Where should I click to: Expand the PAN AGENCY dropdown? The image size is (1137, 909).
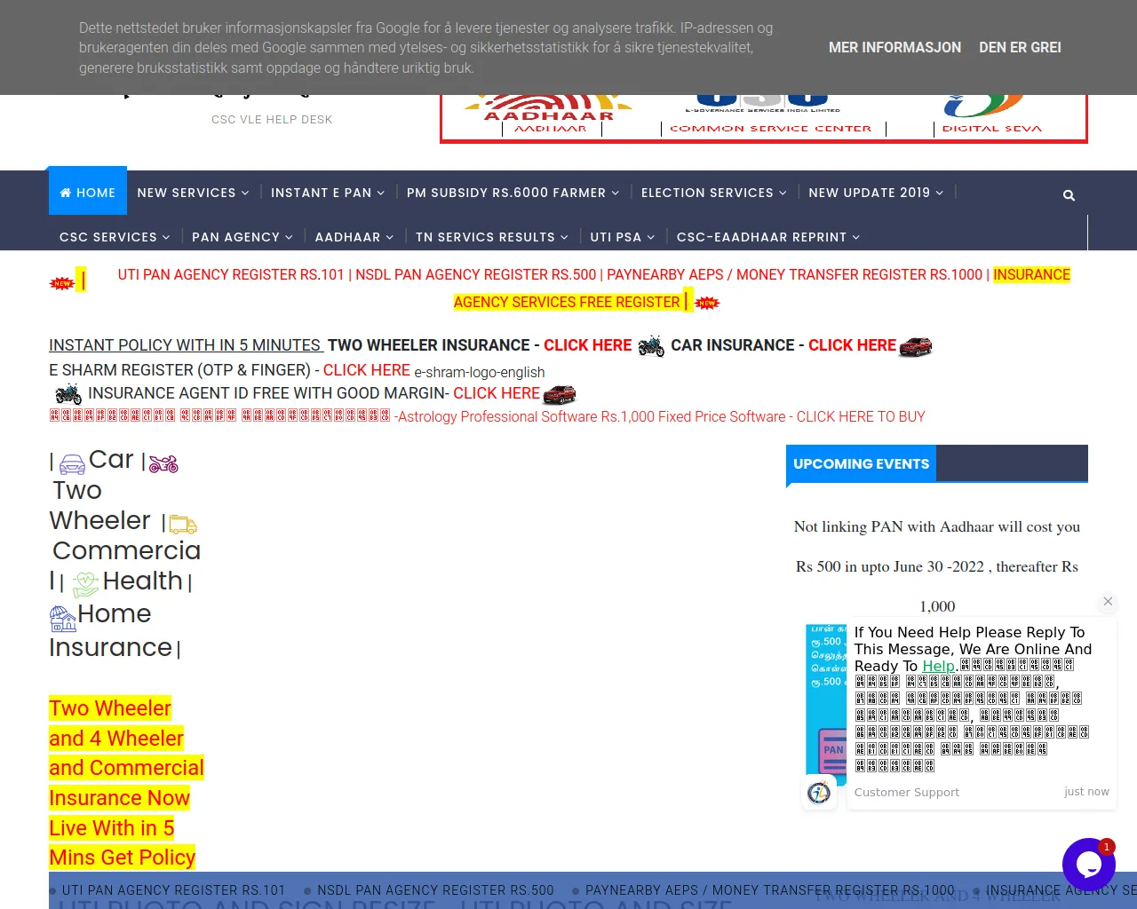click(x=243, y=237)
